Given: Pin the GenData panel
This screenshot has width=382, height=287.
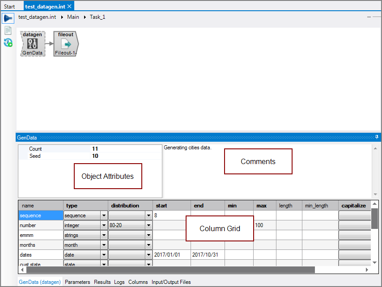Looking at the screenshot, I should [x=377, y=137].
